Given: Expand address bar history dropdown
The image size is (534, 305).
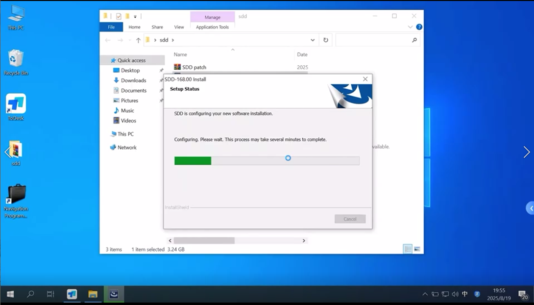Looking at the screenshot, I should click(312, 40).
